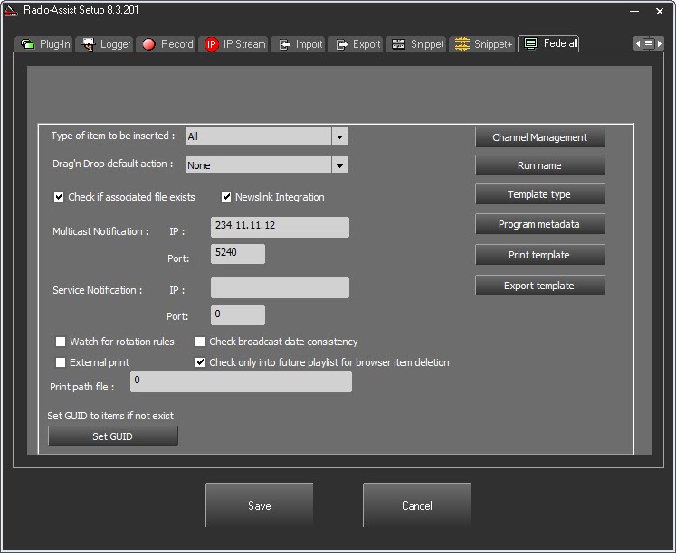Click the Logger tab icon
This screenshot has height=553, width=676.
89,44
